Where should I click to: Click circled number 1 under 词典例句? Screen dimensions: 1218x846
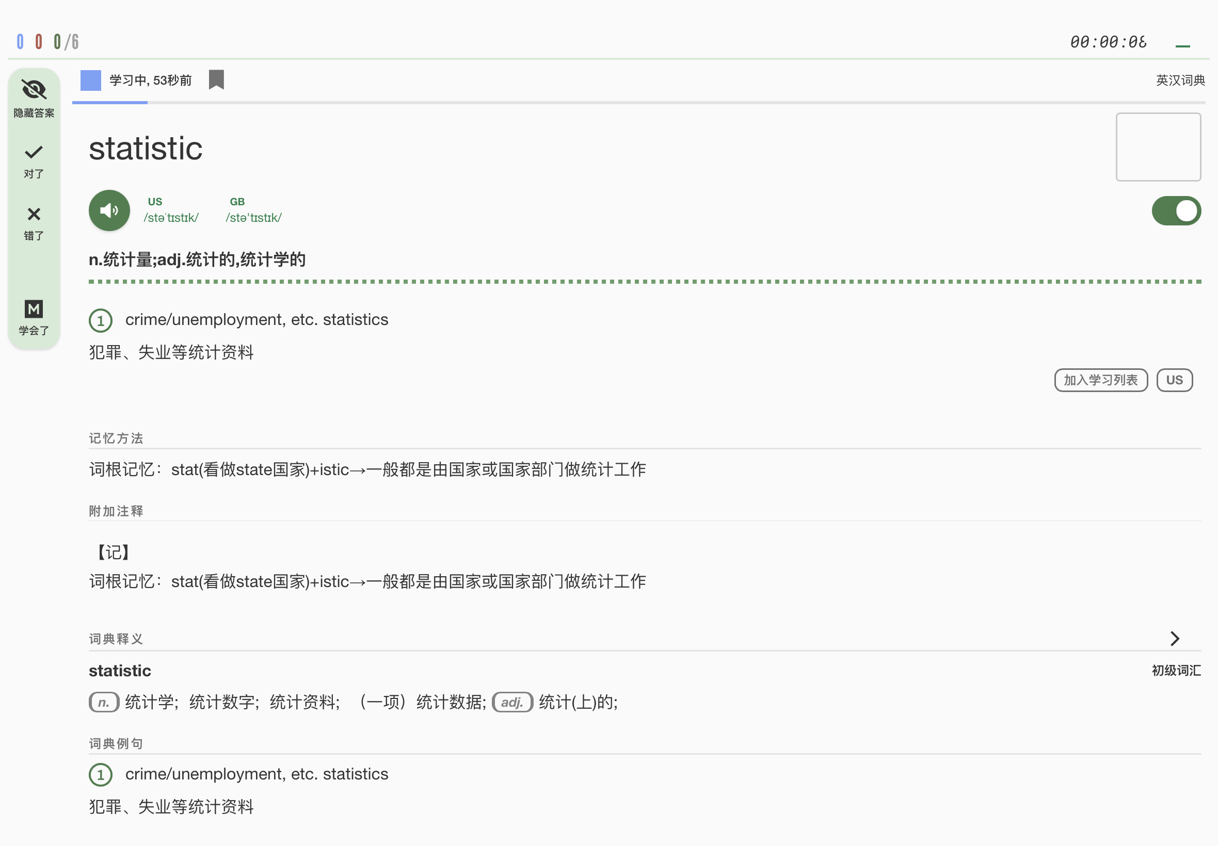coord(100,774)
